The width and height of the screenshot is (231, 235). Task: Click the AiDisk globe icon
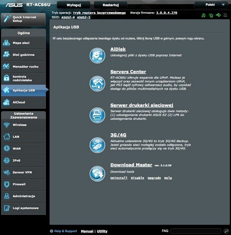pos(97,55)
